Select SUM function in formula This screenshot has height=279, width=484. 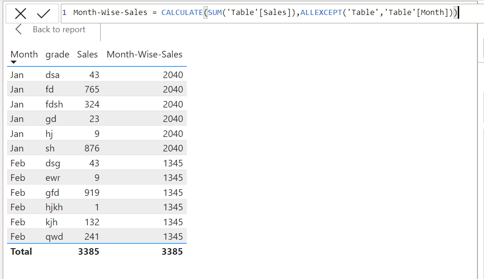pos(215,13)
